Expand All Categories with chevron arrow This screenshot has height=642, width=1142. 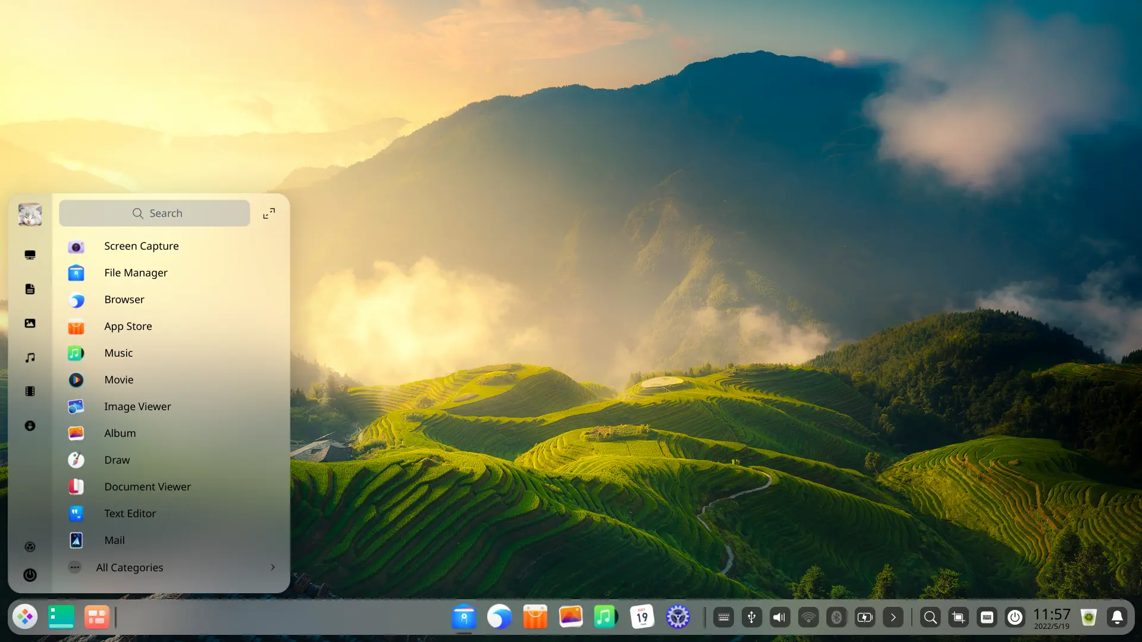point(272,568)
